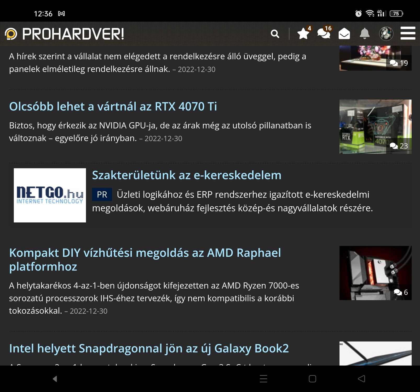Click the Galaxy Book2 article thumbnail
The image size is (420, 392).
375,353
